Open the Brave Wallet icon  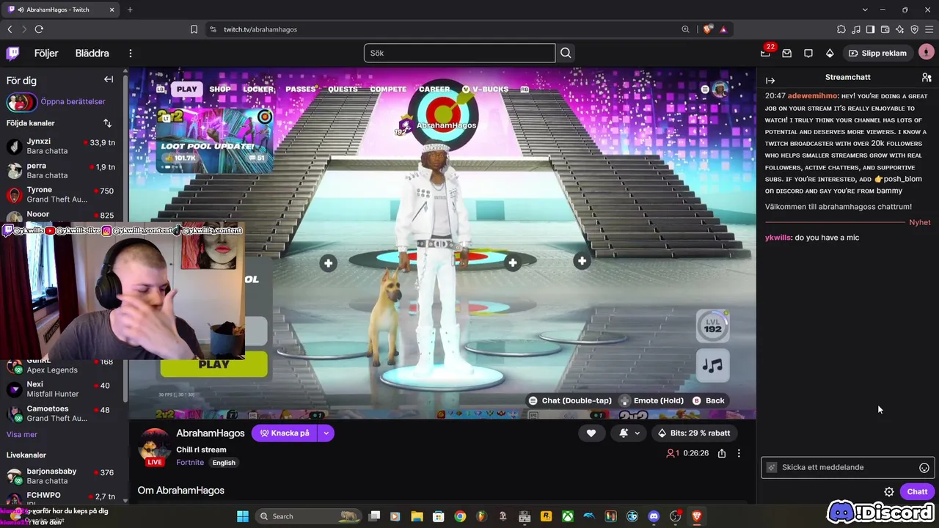[885, 29]
